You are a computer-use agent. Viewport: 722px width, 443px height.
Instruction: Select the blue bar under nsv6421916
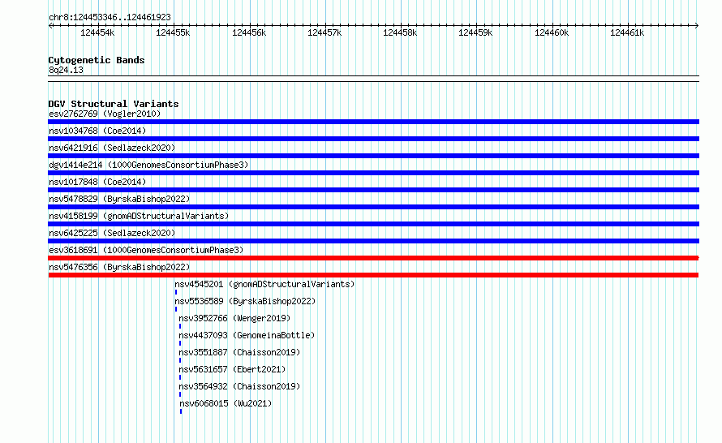point(373,156)
